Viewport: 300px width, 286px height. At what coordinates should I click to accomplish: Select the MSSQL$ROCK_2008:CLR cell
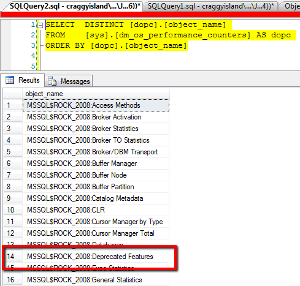(x=96, y=210)
